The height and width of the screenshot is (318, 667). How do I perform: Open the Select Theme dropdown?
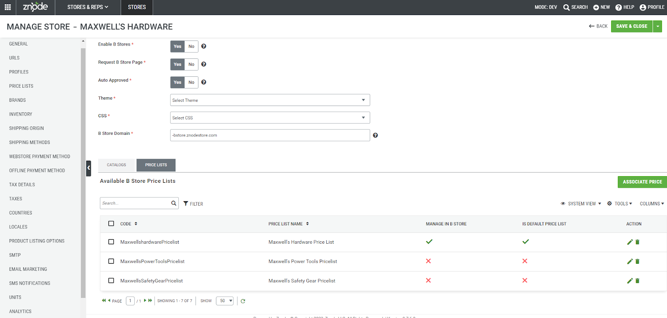(270, 100)
